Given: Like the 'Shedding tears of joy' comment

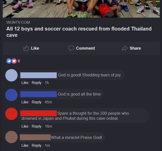Looking at the screenshot, I should pyautogui.click(x=25, y=83).
